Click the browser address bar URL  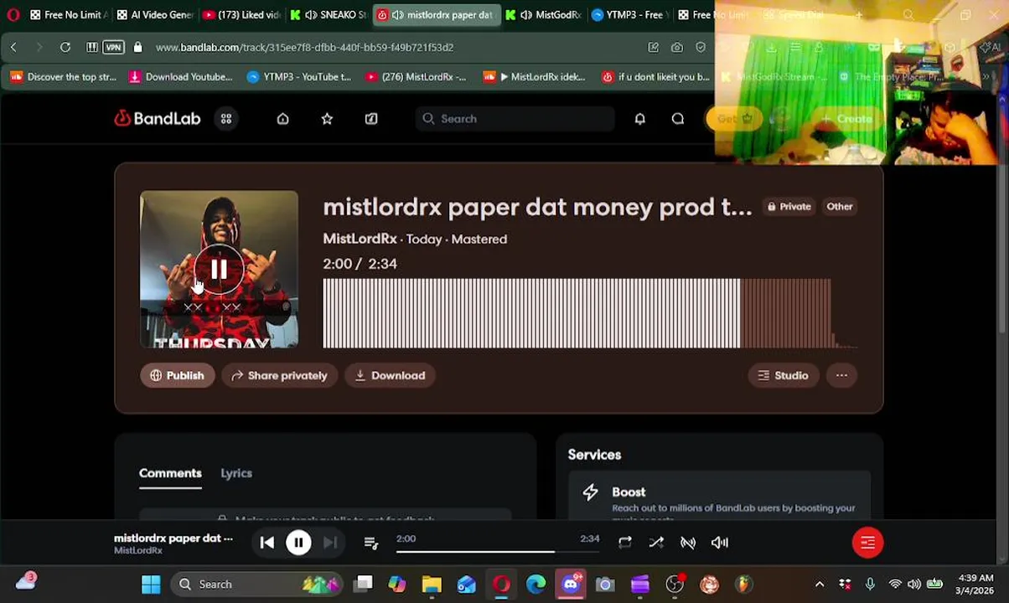click(x=304, y=47)
